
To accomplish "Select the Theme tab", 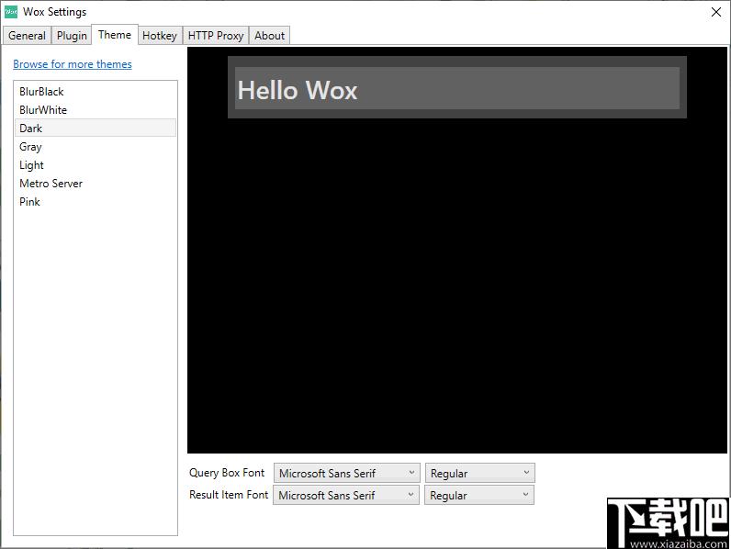I will pos(115,35).
